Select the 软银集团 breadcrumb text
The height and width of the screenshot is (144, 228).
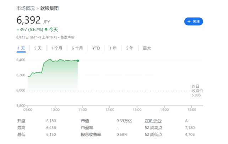click(49, 8)
